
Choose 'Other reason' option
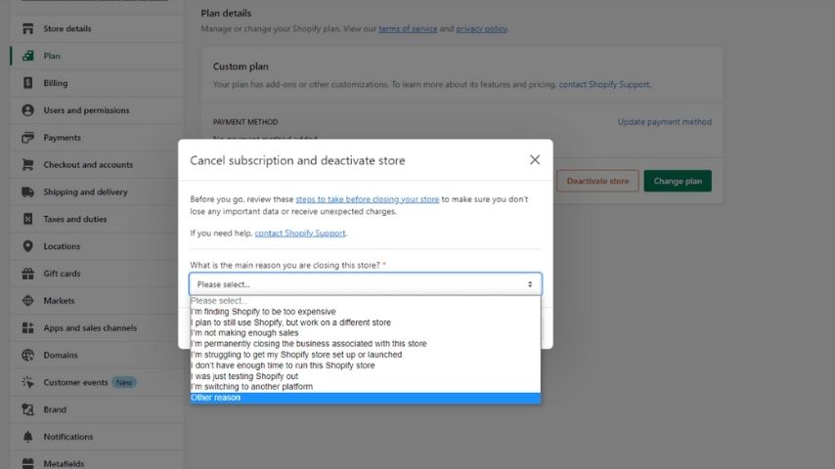(366, 398)
